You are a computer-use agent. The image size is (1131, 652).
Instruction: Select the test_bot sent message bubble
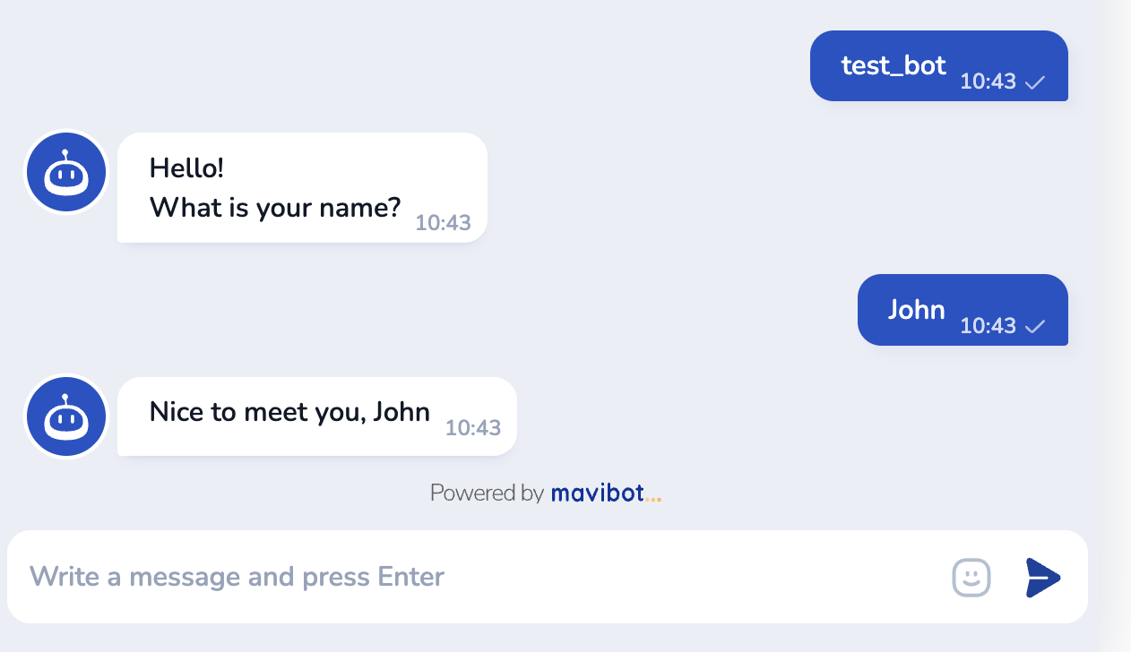pos(894,65)
